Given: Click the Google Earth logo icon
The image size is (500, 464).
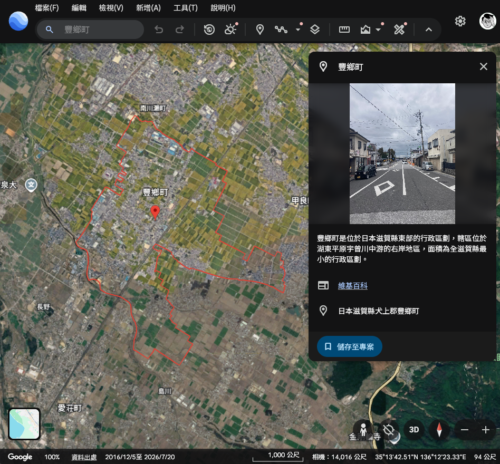Looking at the screenshot, I should point(18,21).
